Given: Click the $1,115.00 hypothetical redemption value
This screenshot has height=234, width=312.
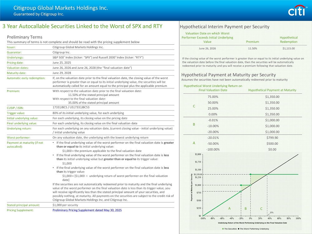Looking at the screenshot, I should tap(288, 48).
